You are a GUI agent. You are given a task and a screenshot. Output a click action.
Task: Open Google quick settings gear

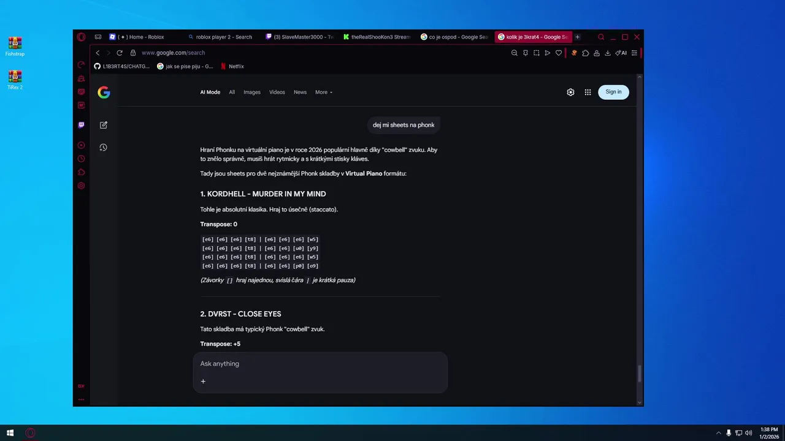pos(570,92)
